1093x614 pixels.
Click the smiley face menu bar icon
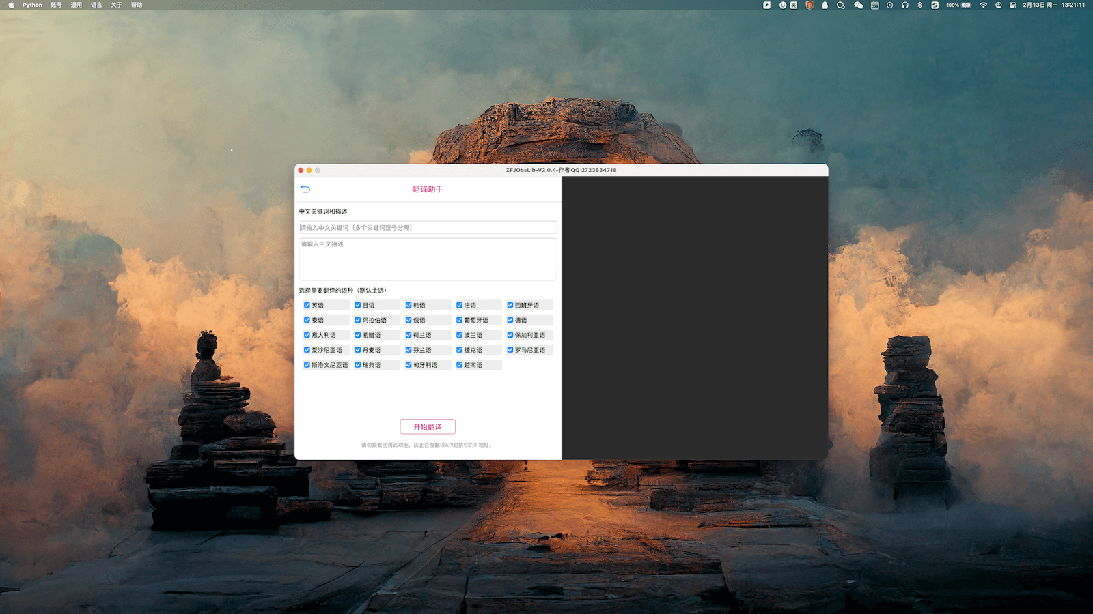783,5
